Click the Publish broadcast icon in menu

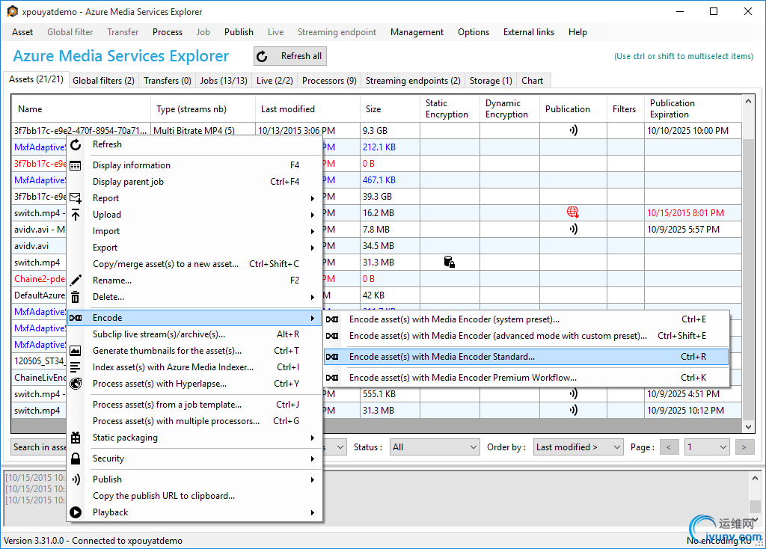point(76,479)
